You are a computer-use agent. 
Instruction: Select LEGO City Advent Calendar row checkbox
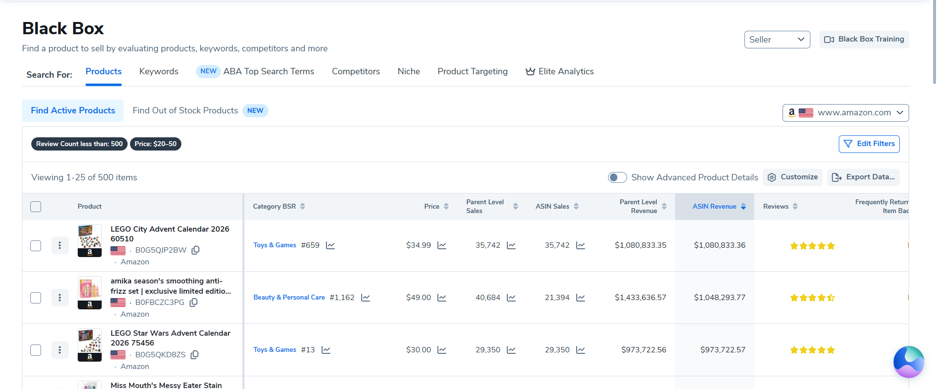coord(36,246)
